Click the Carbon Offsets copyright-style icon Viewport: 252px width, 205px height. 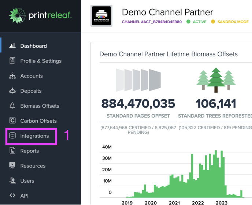(x=12, y=121)
